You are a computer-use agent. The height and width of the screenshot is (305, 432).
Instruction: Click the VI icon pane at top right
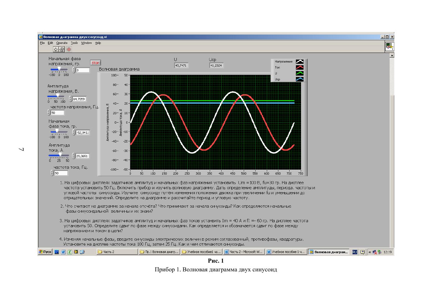coord(389,46)
